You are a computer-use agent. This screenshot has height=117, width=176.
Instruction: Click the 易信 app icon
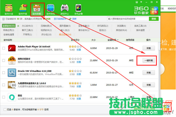point(12,97)
